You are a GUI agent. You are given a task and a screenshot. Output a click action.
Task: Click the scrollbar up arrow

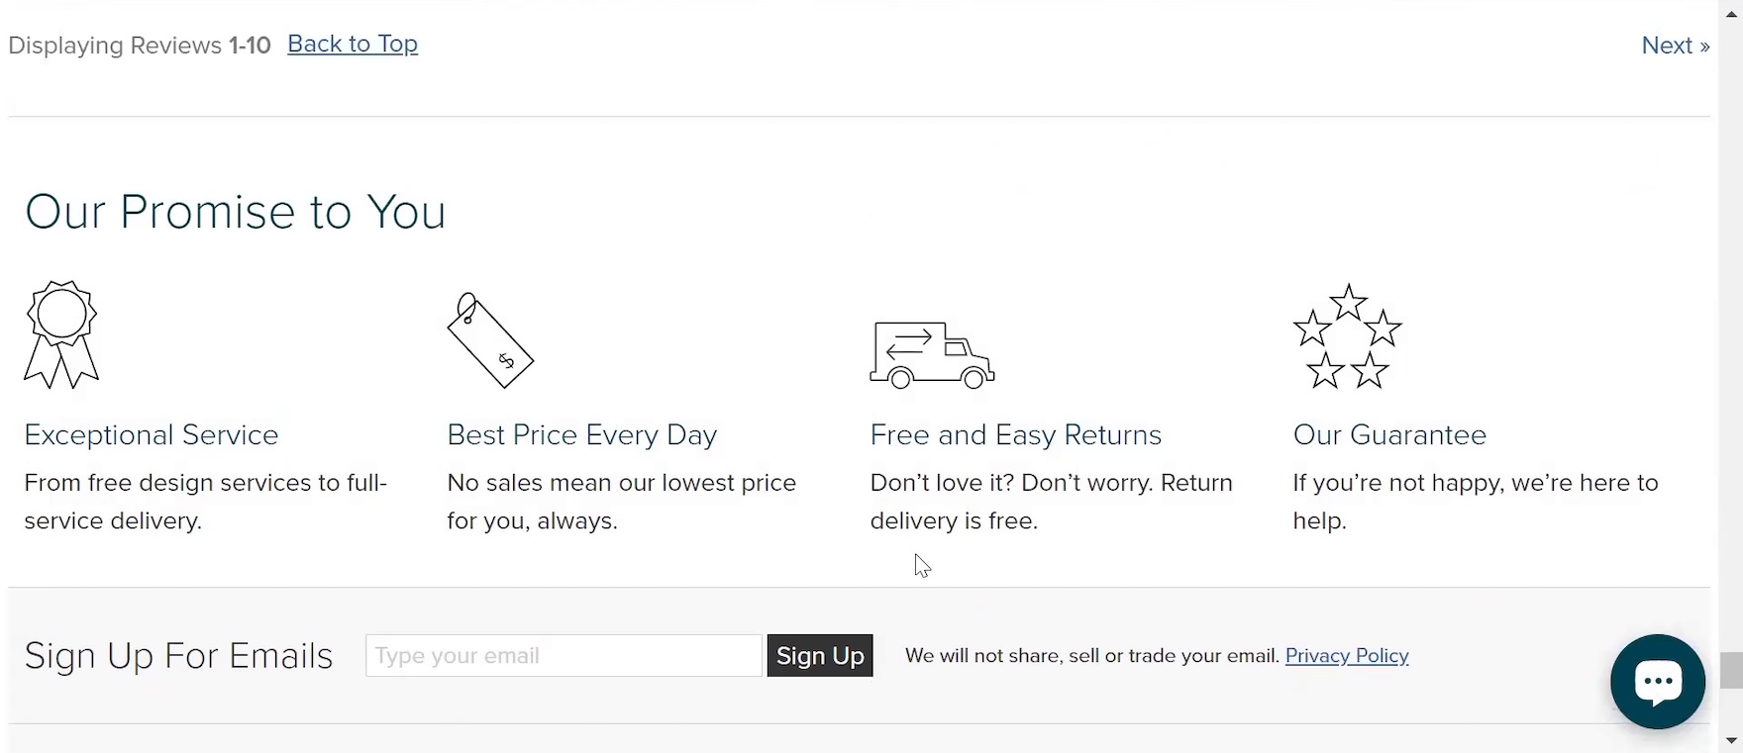point(1731,14)
